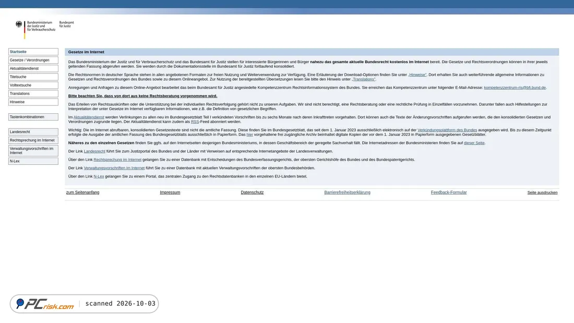The width and height of the screenshot is (574, 323).
Task: Open Verkündungsplattform des Bundes link
Action: coord(447,130)
